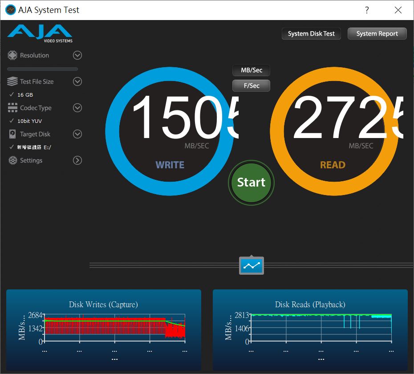Click the 1406 axis value

[x=242, y=329]
